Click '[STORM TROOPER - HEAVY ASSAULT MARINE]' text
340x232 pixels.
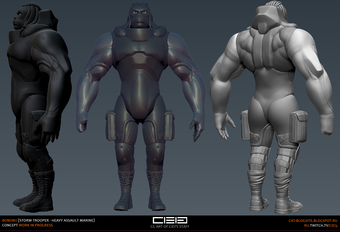56,221
